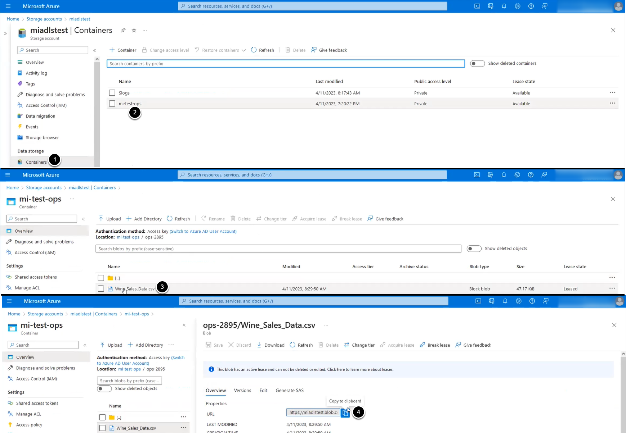Screen dimensions: 626x433
Task: Click the plus Container button to add one
Action: click(x=123, y=50)
